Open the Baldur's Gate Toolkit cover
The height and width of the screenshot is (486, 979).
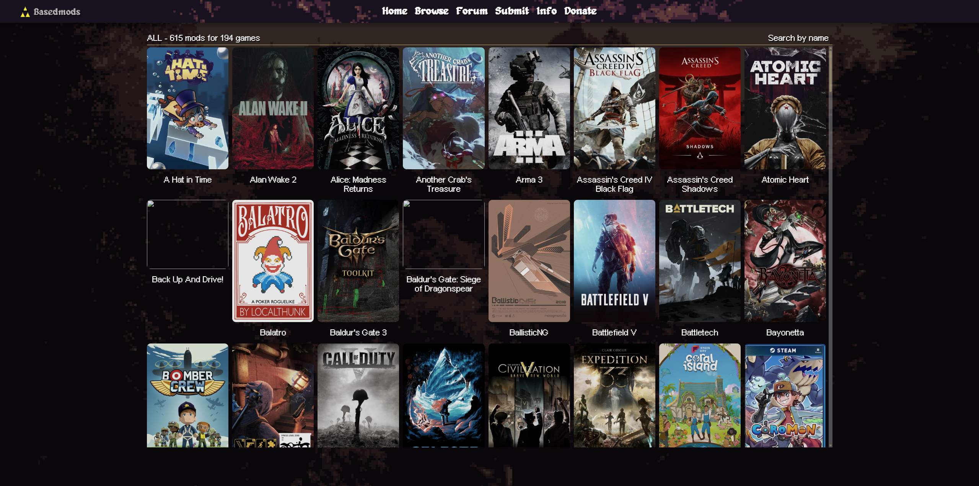click(x=358, y=261)
